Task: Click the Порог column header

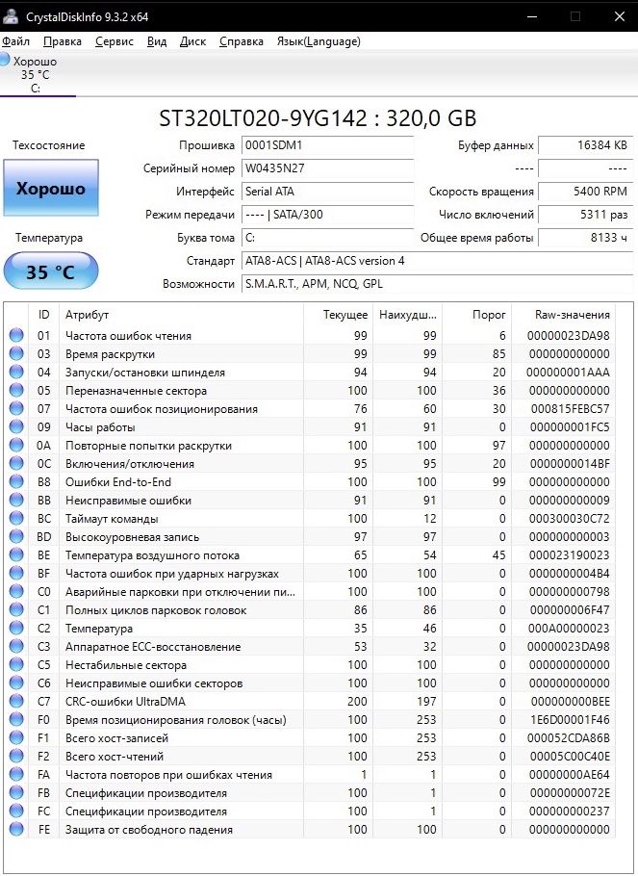Action: [x=476, y=315]
